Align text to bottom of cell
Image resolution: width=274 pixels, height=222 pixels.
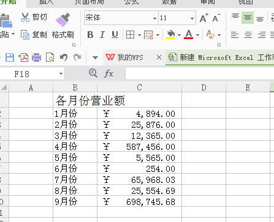(260, 18)
